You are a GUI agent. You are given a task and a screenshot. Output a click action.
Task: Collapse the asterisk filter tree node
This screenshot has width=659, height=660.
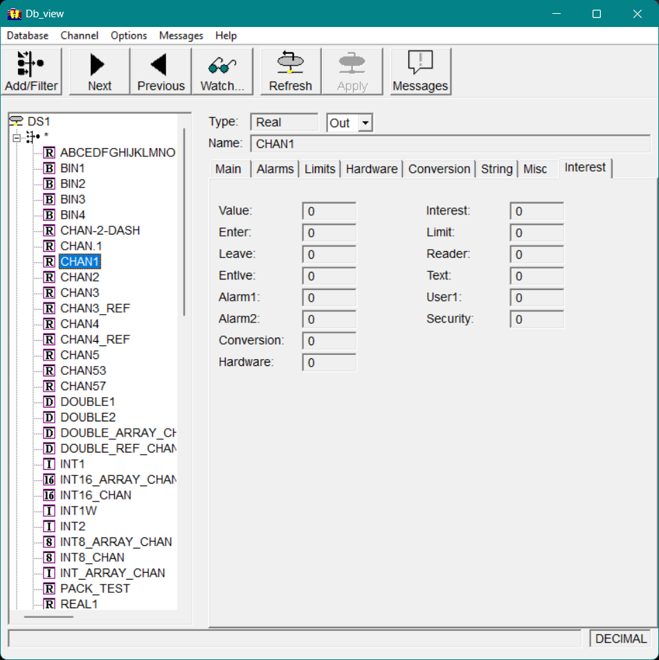click(17, 137)
